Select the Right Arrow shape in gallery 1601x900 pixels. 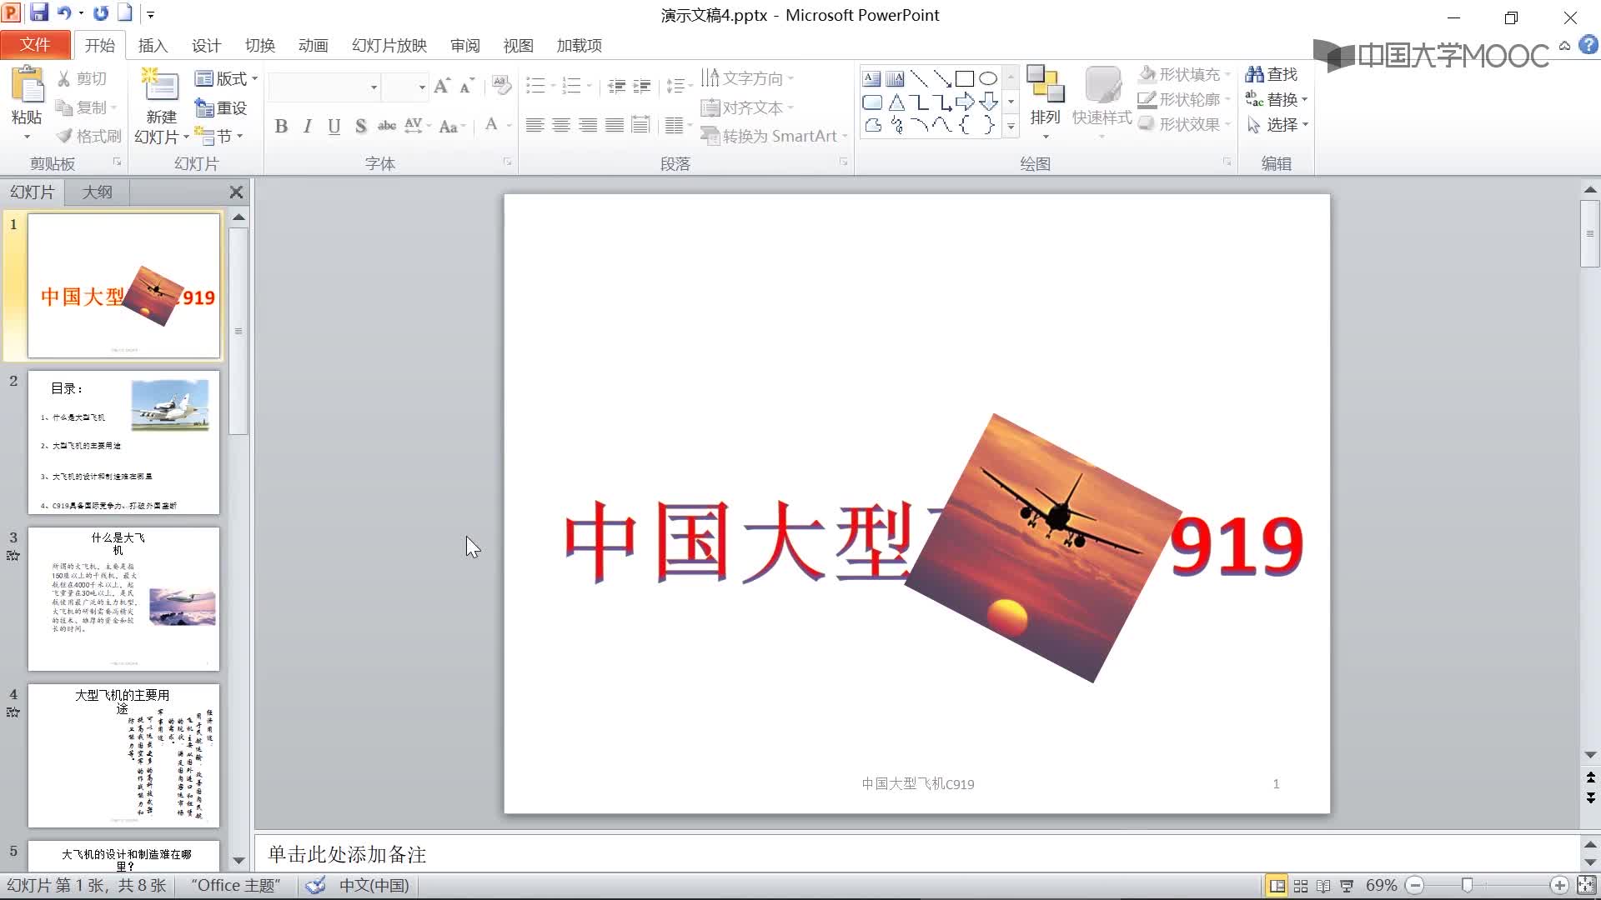click(965, 102)
